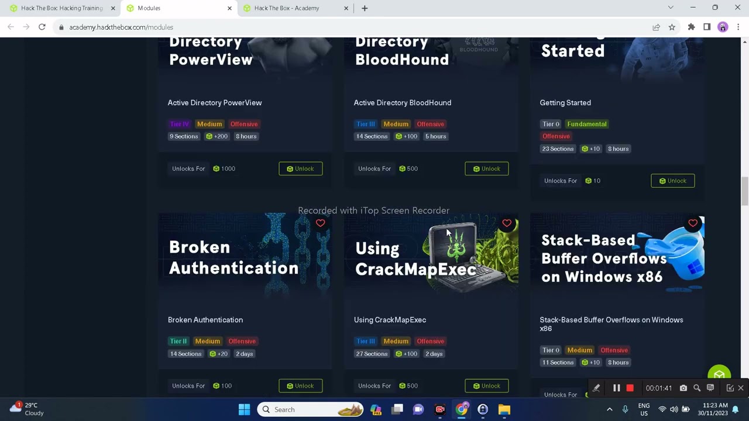This screenshot has width=749, height=421.
Task: Take a screenshot with recorder camera icon
Action: point(683,388)
